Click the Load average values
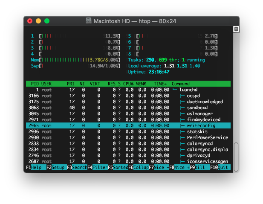Viewport: 263px width, 204px height. (x=182, y=66)
